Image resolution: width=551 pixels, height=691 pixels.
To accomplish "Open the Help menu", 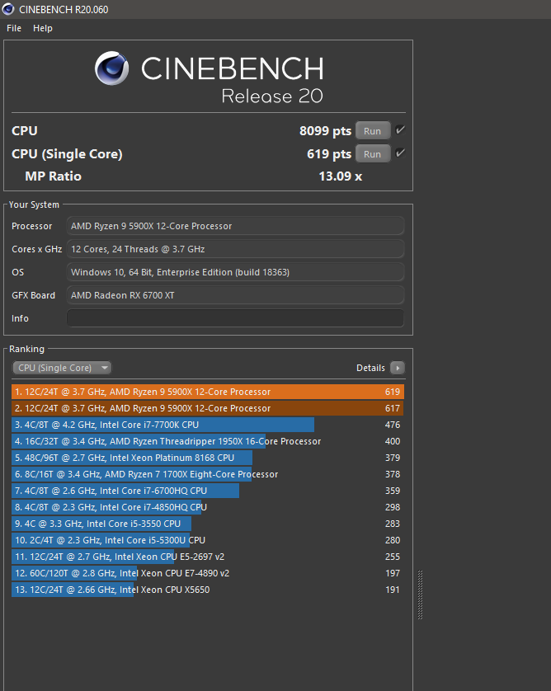I will click(x=43, y=28).
